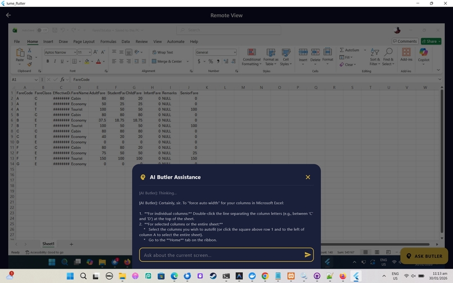Open the Font Color dropdown arrow

[104, 61]
